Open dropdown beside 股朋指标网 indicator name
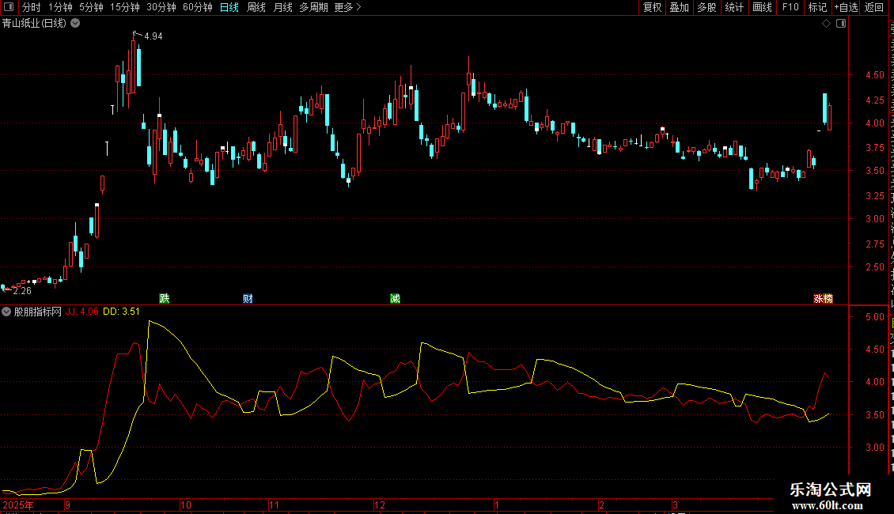Screen dimensions: 894x514 (6, 312)
